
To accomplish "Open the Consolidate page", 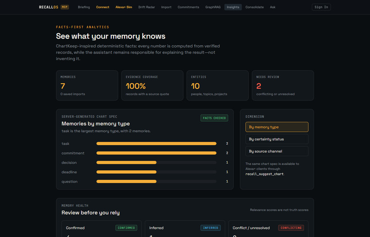I will pos(254,7).
